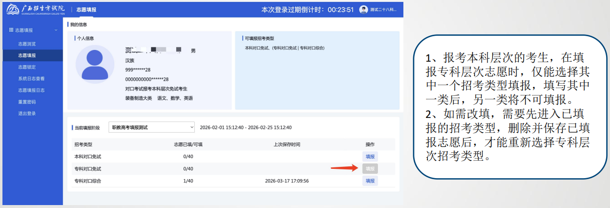Open the 职教高考填报测试 stage dropdown
610x208 pixels.
coord(151,128)
